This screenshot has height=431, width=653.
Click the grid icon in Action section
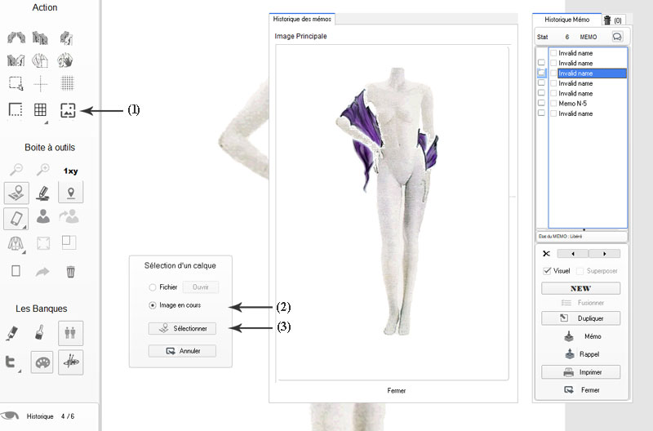[x=40, y=110]
